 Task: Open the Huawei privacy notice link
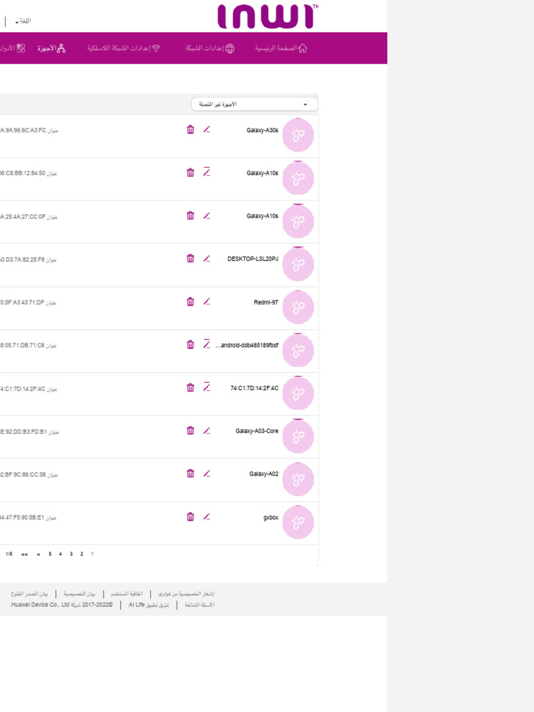186,594
